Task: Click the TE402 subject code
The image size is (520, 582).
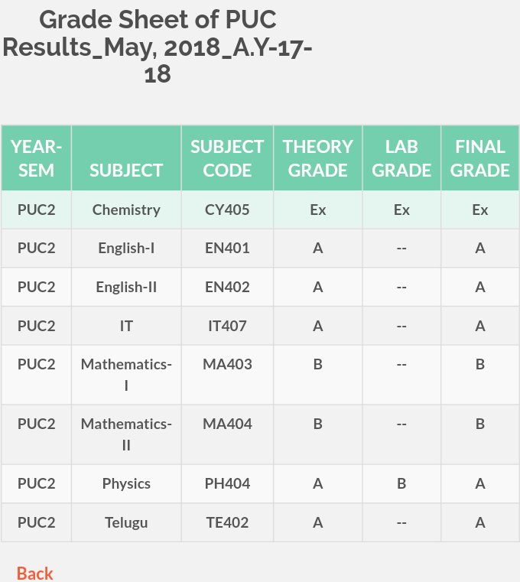Action: [x=227, y=523]
